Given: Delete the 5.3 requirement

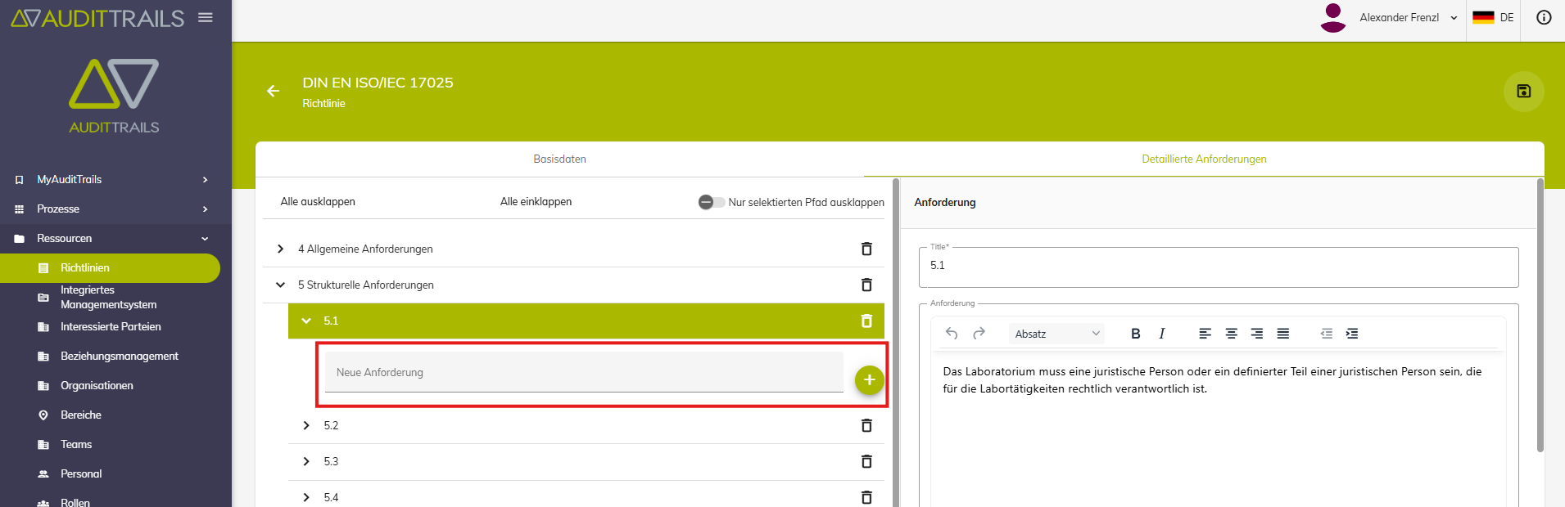Looking at the screenshot, I should [x=866, y=461].
